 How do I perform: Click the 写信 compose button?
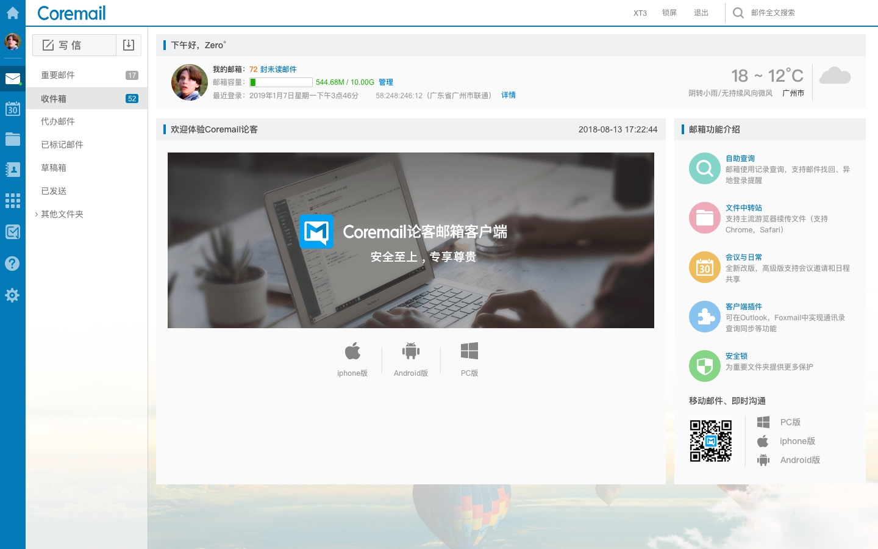[74, 45]
